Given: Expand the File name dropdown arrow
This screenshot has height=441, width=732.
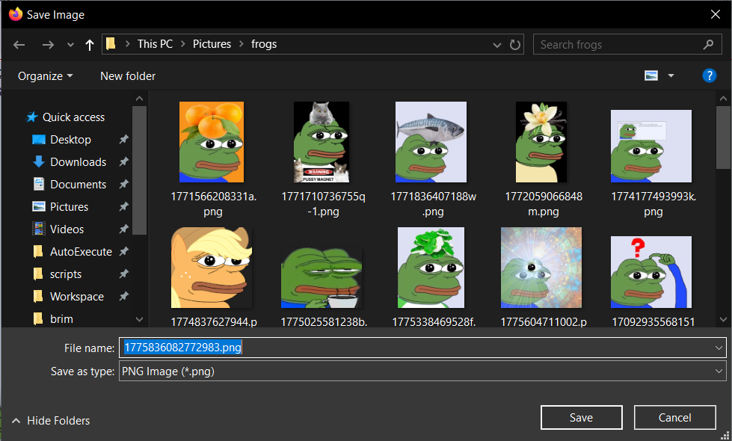Looking at the screenshot, I should pyautogui.click(x=719, y=348).
